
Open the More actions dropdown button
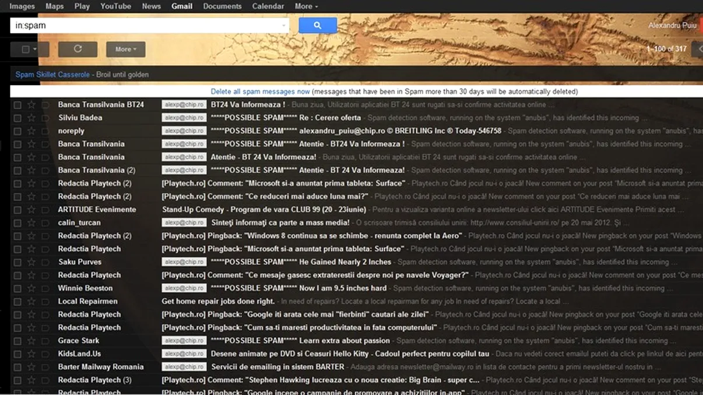126,50
